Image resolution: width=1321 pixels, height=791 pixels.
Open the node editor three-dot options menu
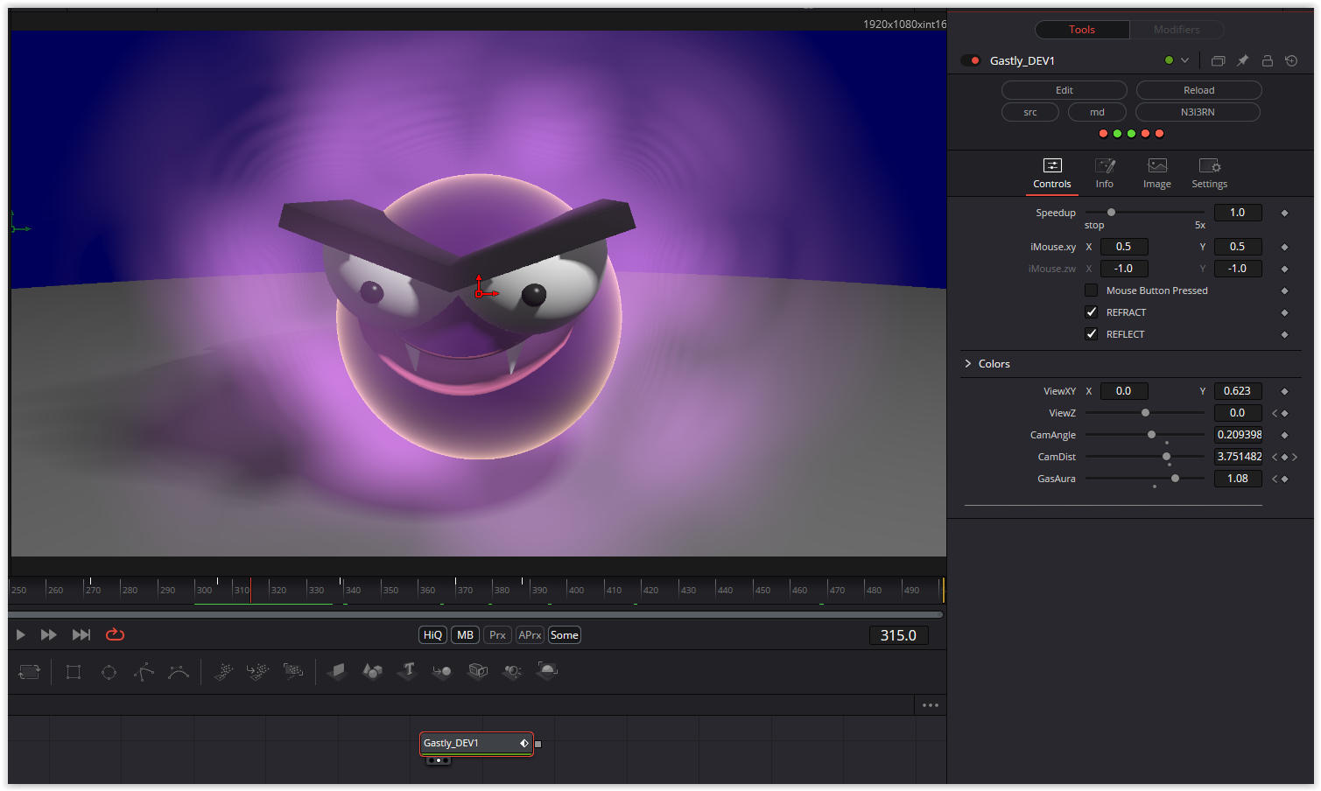pos(930,705)
